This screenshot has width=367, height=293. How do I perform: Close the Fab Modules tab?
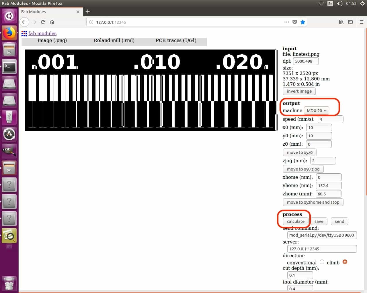[x=78, y=12]
